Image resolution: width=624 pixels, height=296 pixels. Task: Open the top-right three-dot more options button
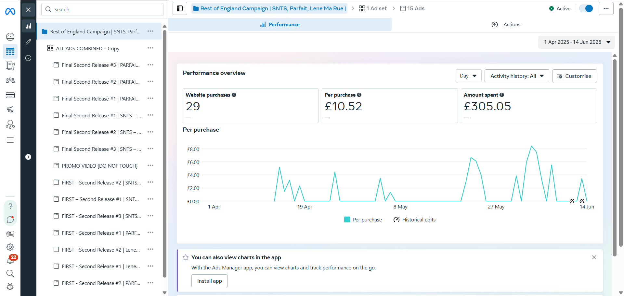click(x=606, y=8)
